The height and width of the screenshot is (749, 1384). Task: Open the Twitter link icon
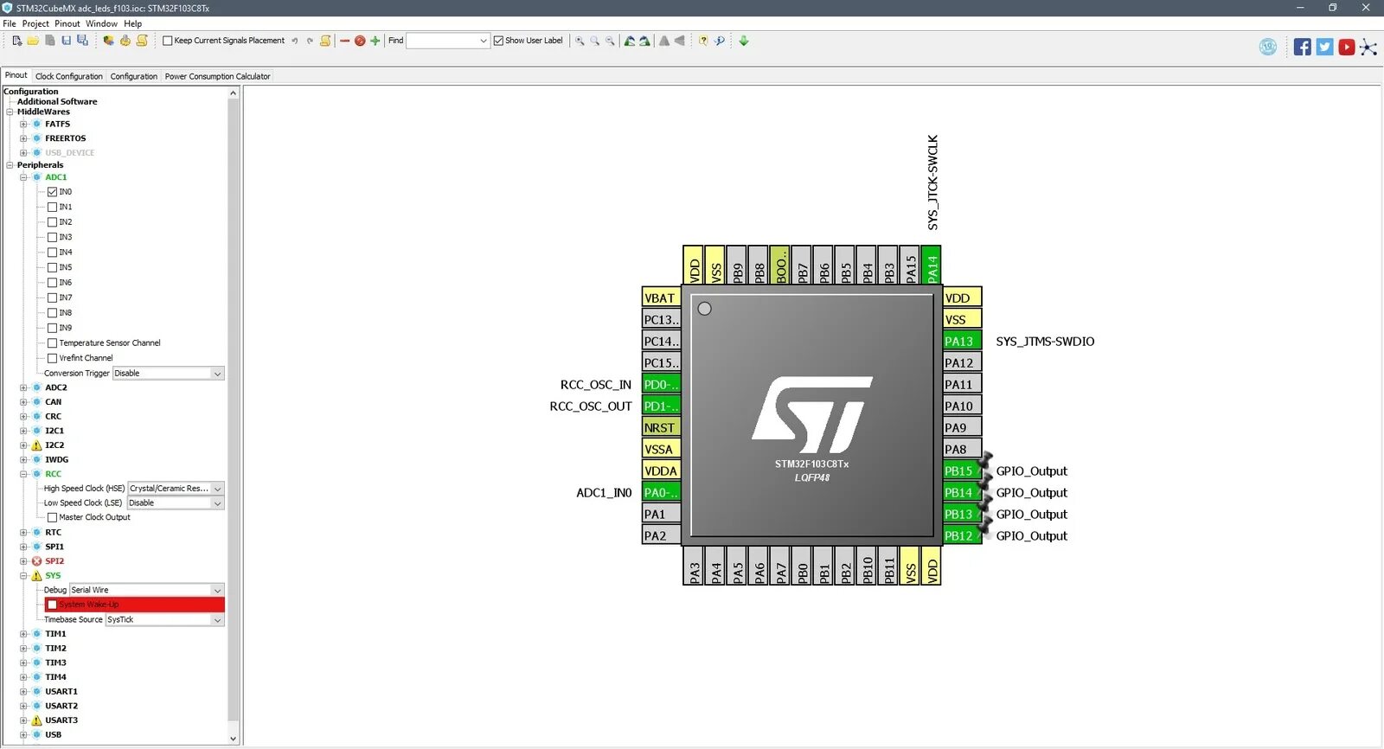[1324, 47]
